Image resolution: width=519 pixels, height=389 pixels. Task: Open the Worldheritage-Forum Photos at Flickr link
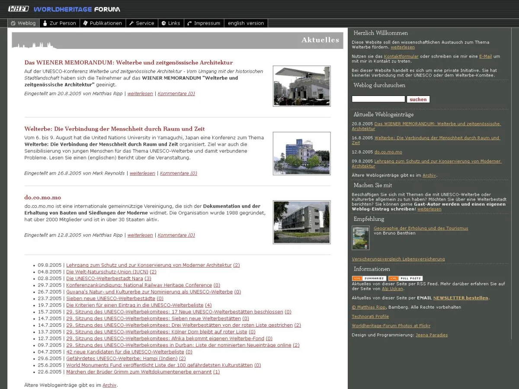click(x=391, y=325)
